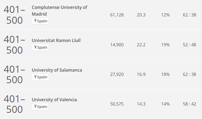202x119 pixels.
Task: Click location pin icon for Valencia
Action: pyautogui.click(x=35, y=106)
